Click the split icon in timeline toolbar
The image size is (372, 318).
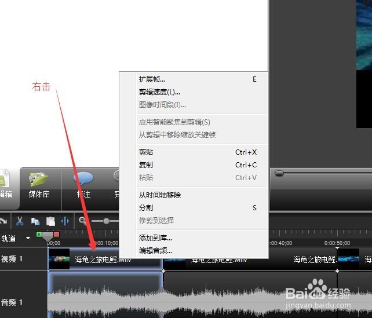[x=65, y=221]
